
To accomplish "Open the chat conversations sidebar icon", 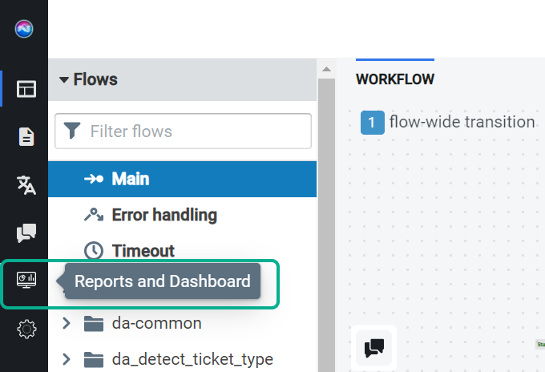I will coord(26,232).
